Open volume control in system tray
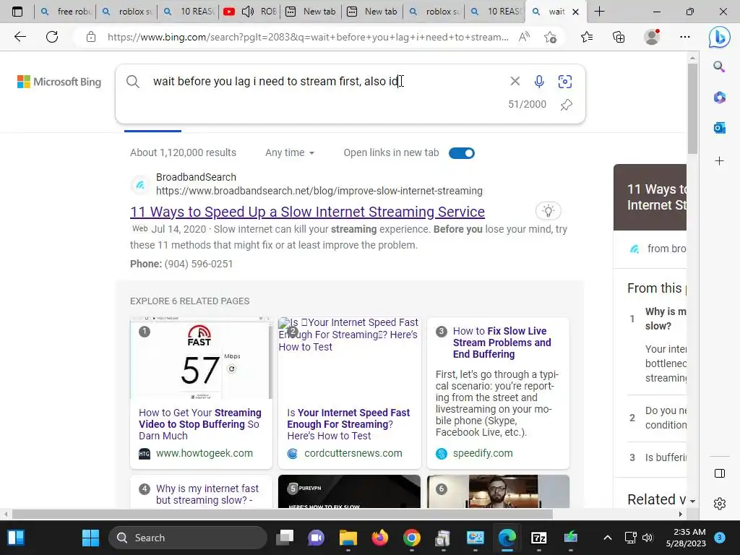This screenshot has height=555, width=740. pyautogui.click(x=647, y=538)
